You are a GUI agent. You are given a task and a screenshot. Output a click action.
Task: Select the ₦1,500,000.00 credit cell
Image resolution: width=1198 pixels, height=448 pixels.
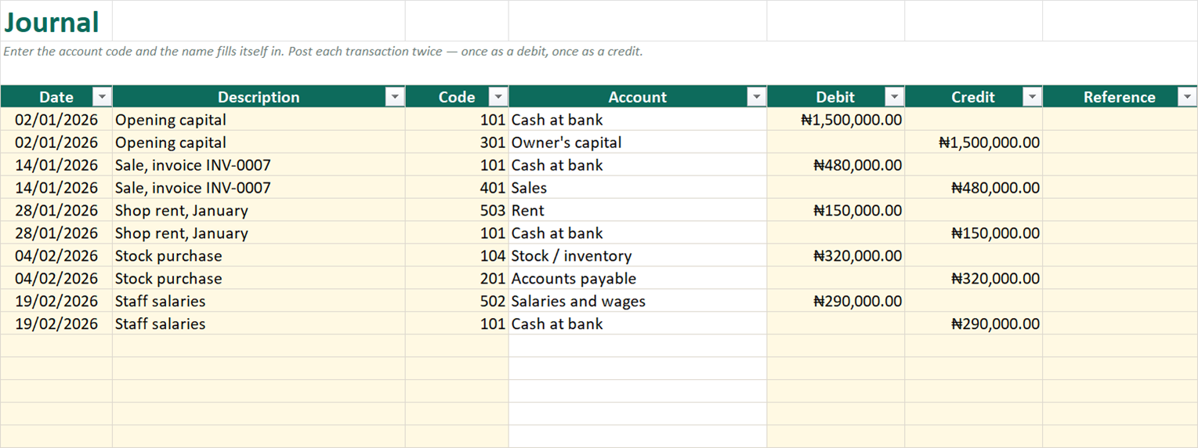974,143
